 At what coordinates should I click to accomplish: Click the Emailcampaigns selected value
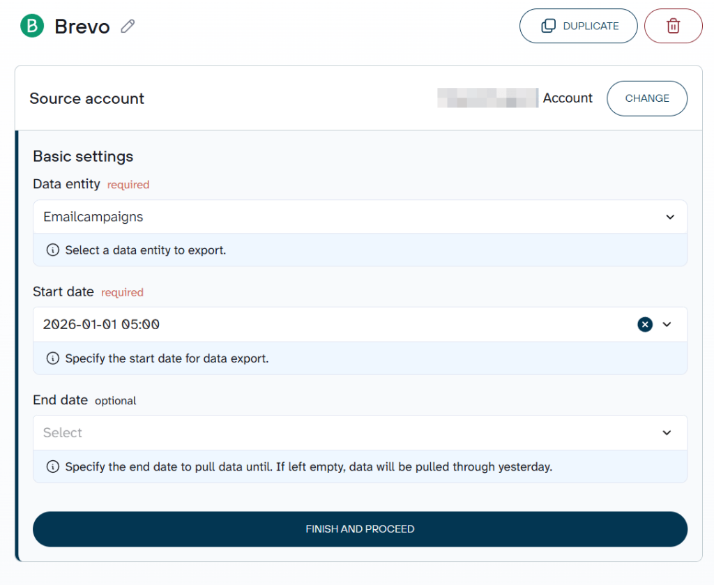tap(93, 217)
